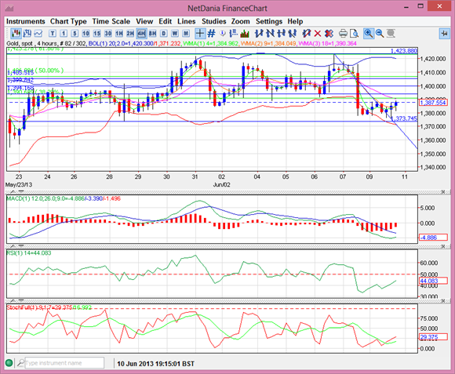The image size is (455, 374).
Task: Click the dotted price axis scale icon
Action: 233,34
